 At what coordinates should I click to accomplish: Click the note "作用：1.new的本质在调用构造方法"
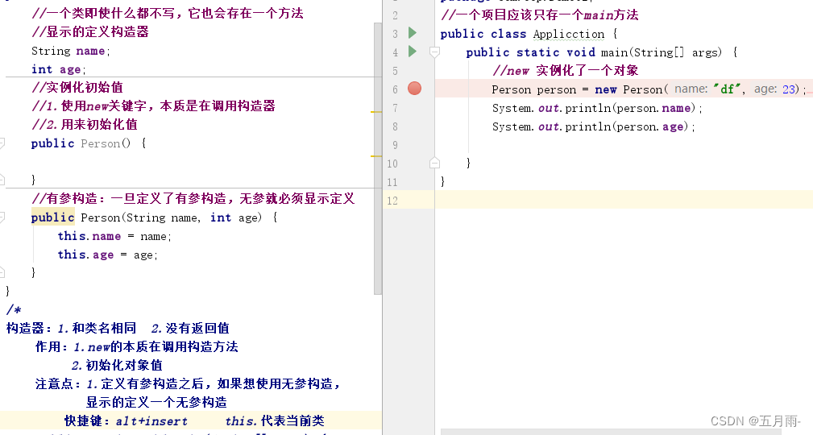tap(136, 346)
